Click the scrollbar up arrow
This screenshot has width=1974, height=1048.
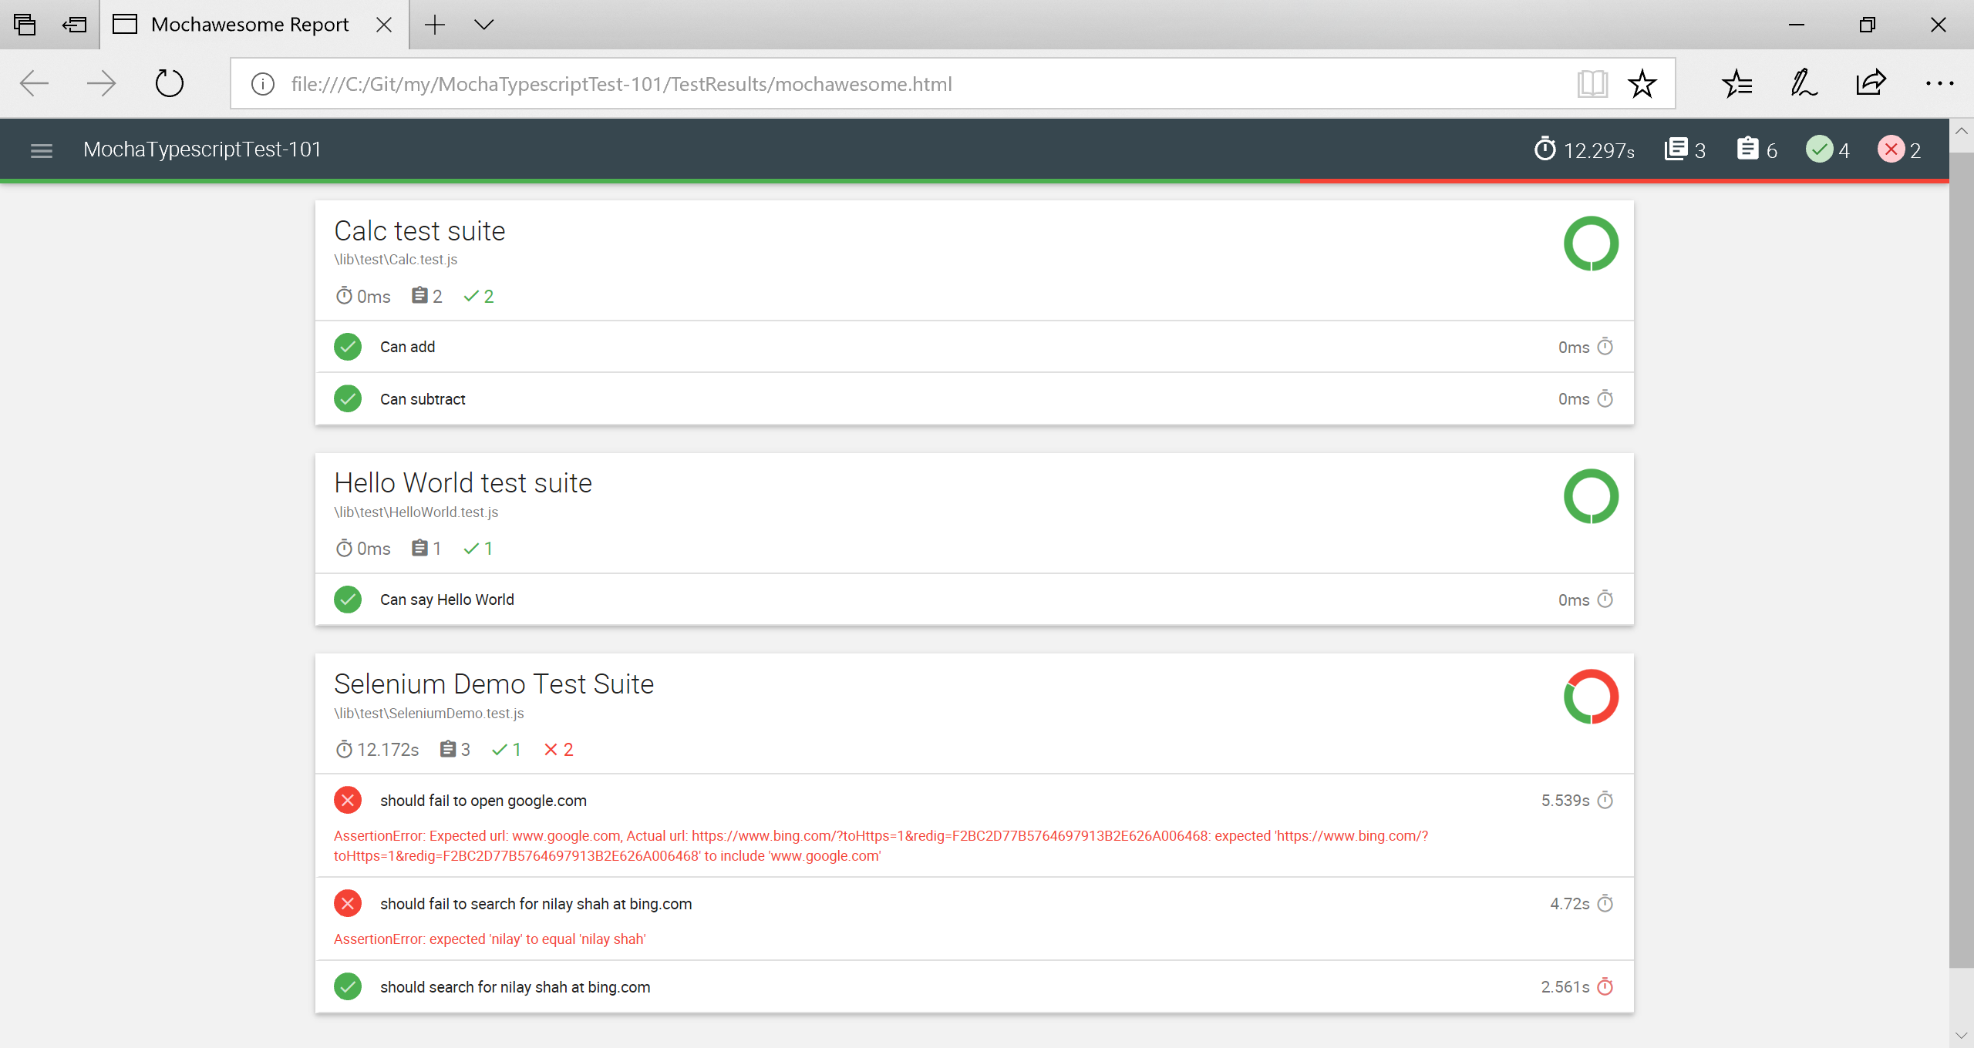1962,131
